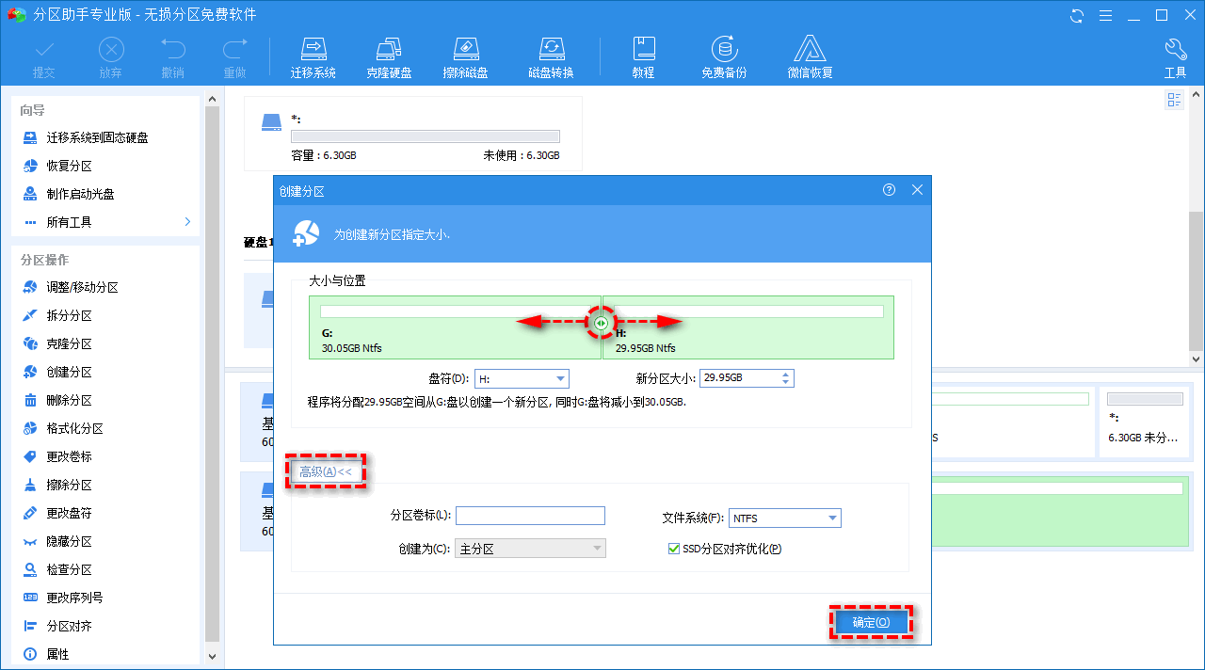Click the Redo (重做) arrow icon
The width and height of the screenshot is (1205, 670).
pos(234,57)
